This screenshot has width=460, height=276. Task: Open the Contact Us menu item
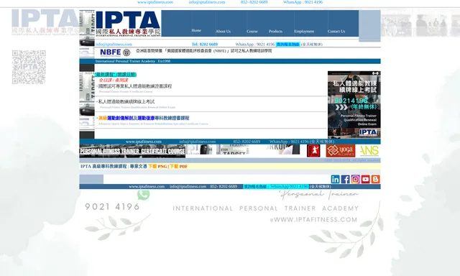coord(336,31)
